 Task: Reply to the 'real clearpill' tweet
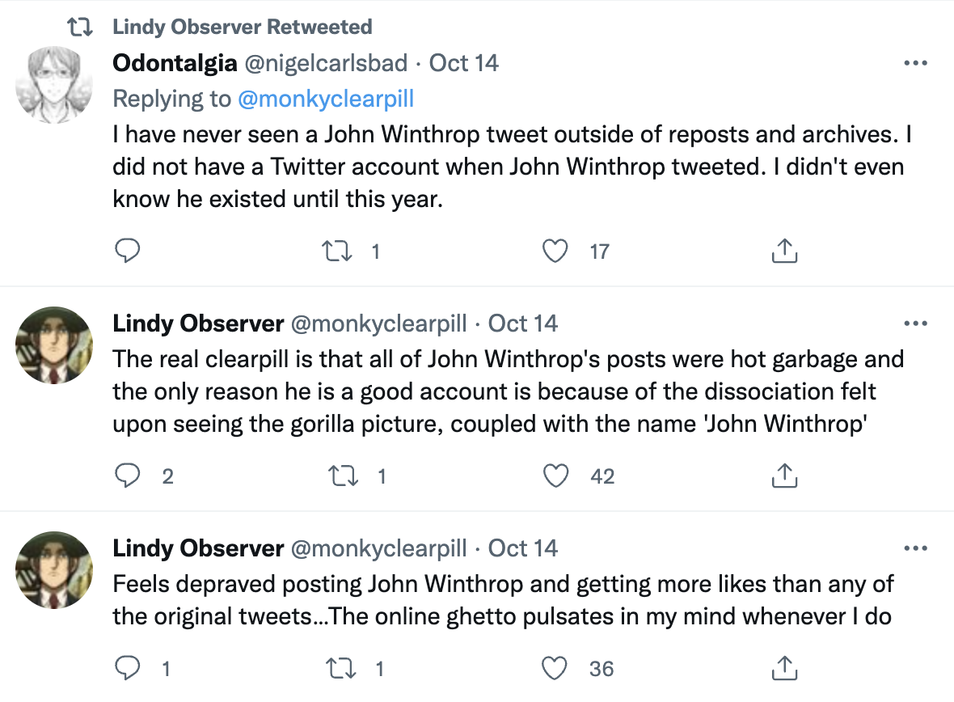tap(128, 476)
